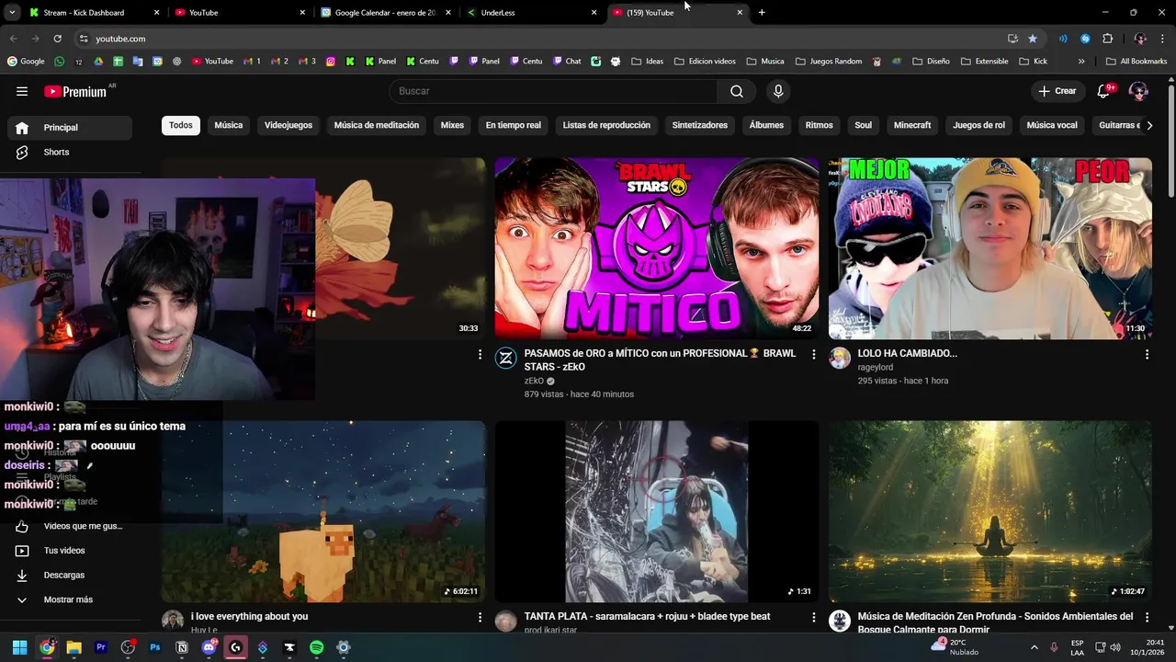This screenshot has height=662, width=1176.
Task: Open Spotify from the taskbar
Action: [x=316, y=647]
